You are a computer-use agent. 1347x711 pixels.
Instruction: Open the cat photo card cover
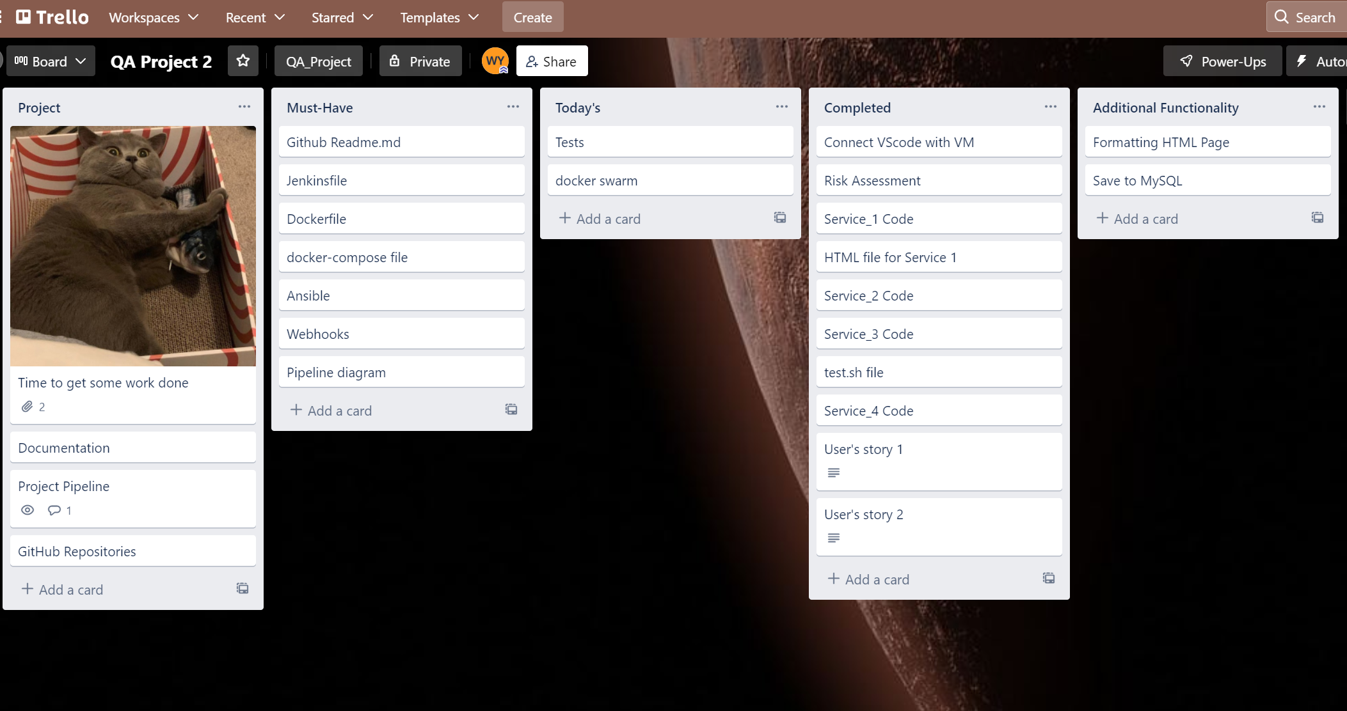(133, 246)
